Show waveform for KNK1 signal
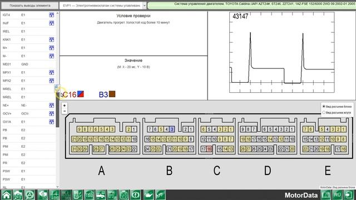Image resolution: width=356 pixels, height=200 pixels. [52, 39]
